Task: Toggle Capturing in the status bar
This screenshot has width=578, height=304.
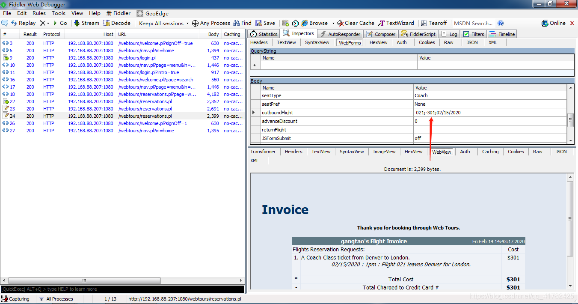Action: click(x=16, y=299)
